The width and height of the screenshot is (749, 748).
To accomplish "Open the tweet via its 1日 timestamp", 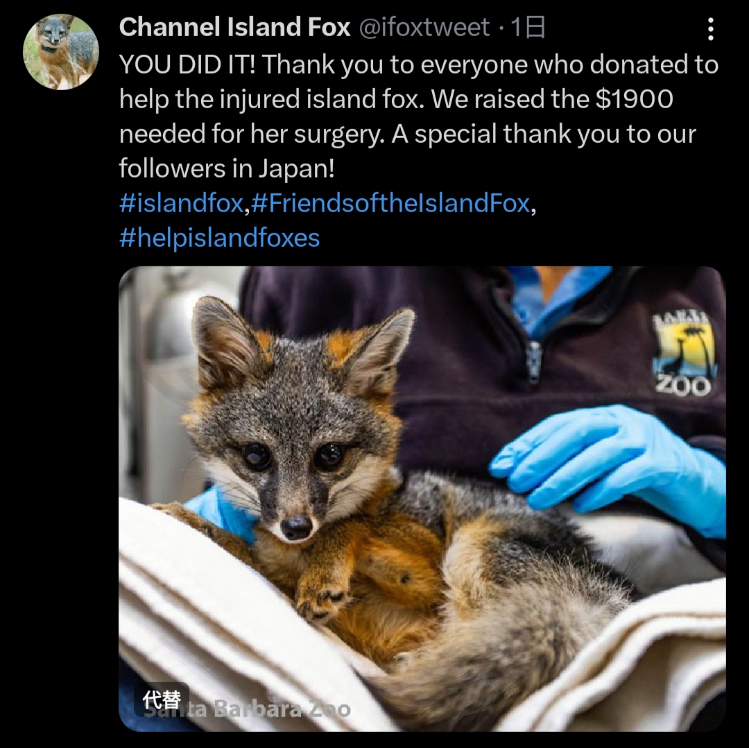I will [528, 27].
